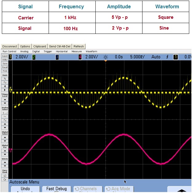
Task: Lower the Trigger Level with down arrow
Action: point(5,103)
